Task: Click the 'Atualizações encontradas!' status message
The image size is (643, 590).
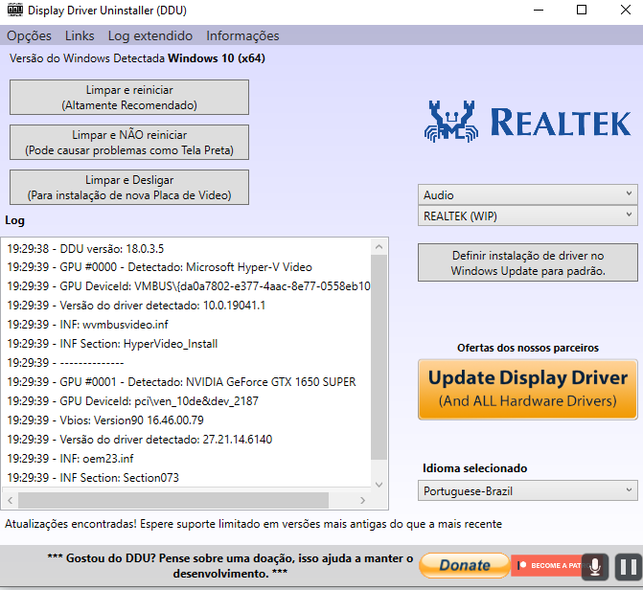Action: [253, 524]
